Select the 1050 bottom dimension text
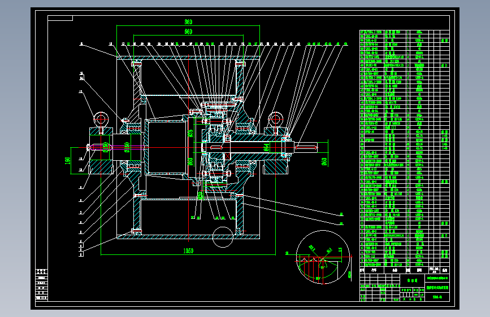Screen dimensions: 490x317 188,251
